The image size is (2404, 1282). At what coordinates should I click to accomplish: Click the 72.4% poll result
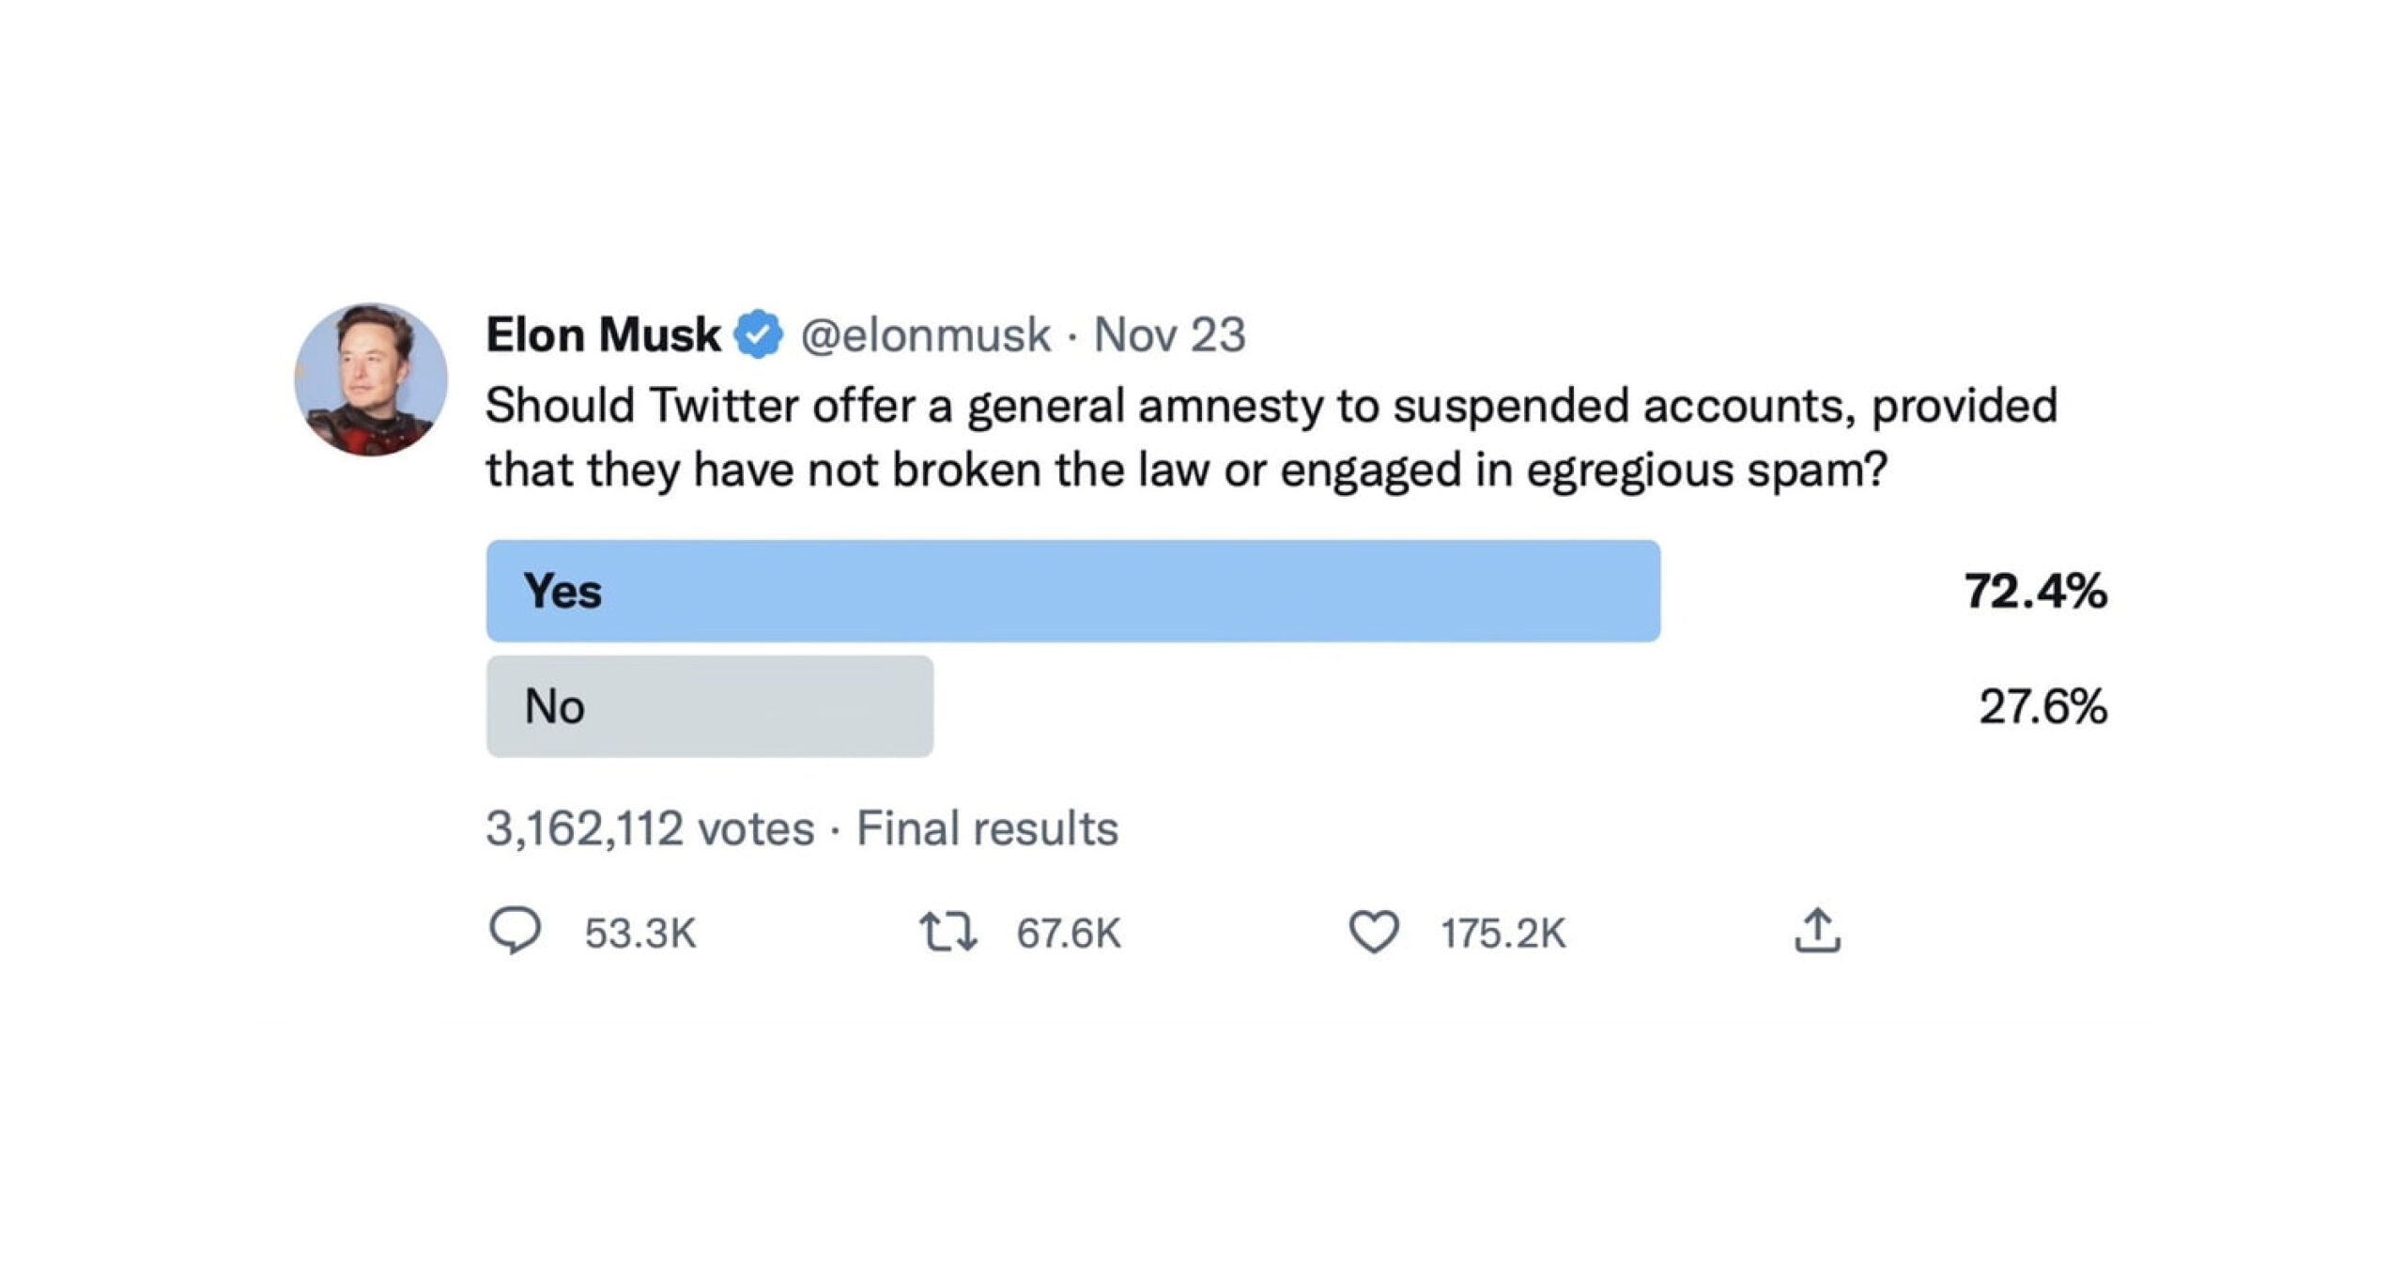(x=2035, y=592)
